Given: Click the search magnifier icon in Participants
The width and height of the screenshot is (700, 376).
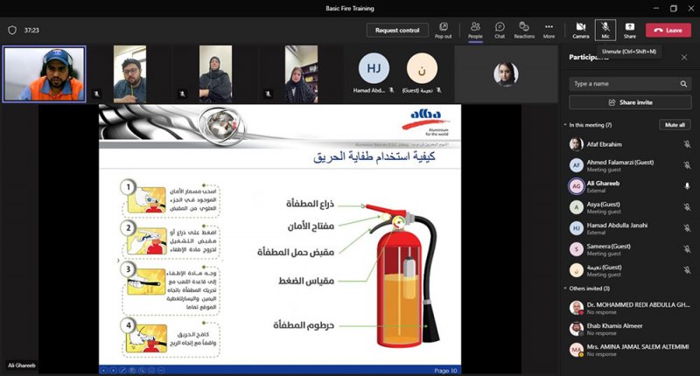Looking at the screenshot, I should (x=683, y=84).
